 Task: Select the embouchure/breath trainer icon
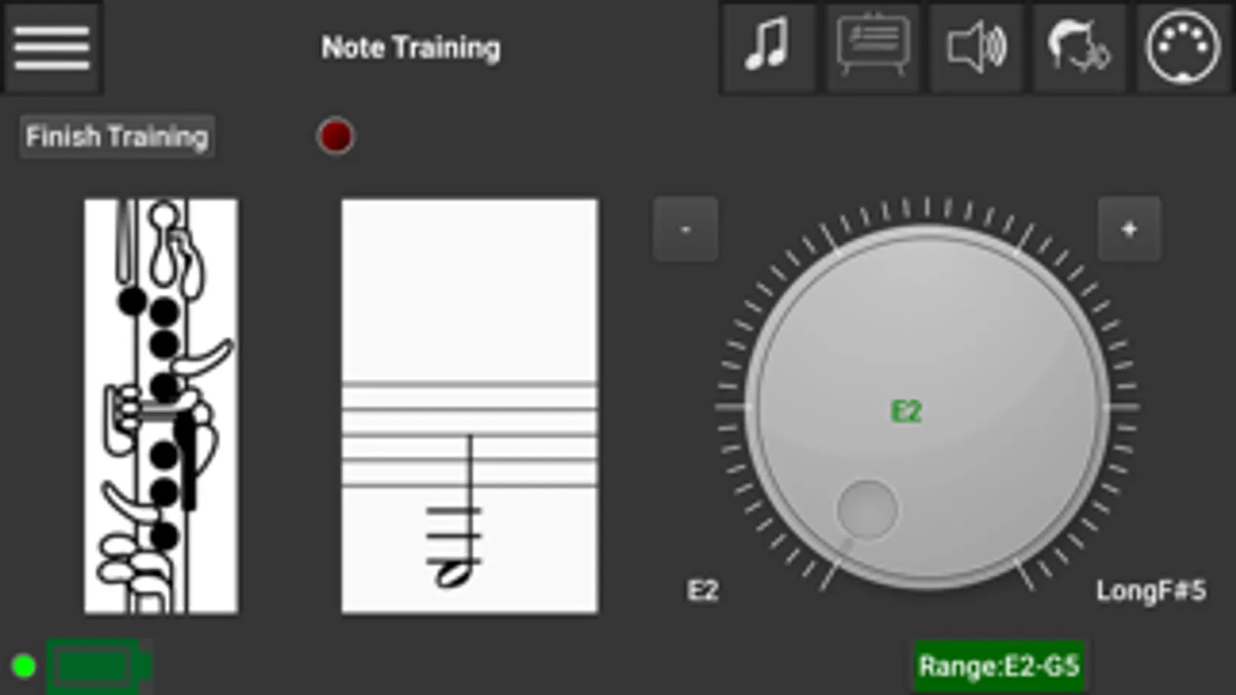(x=1079, y=46)
